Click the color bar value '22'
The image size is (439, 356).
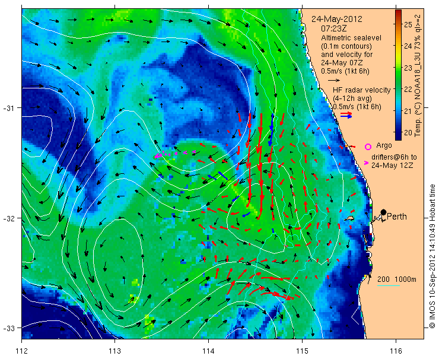click(408, 90)
